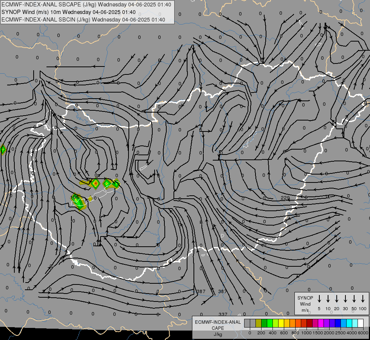370x340 pixels.
Task: Click the '800' colorbar tick label
Action: 295,333
